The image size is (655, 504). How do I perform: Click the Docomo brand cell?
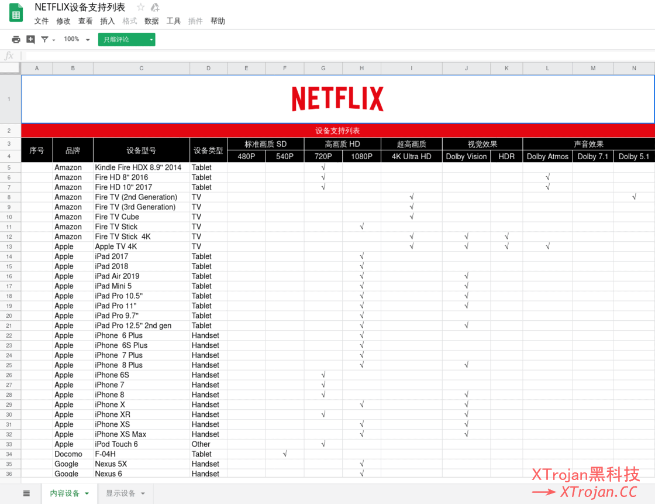pyautogui.click(x=73, y=454)
